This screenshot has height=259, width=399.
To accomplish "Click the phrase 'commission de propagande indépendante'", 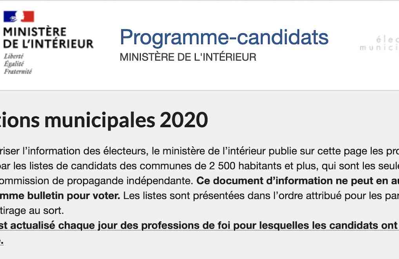I will click(96, 180).
